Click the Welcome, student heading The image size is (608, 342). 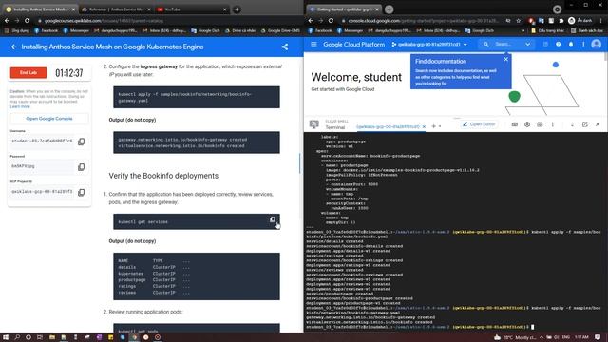coord(356,77)
